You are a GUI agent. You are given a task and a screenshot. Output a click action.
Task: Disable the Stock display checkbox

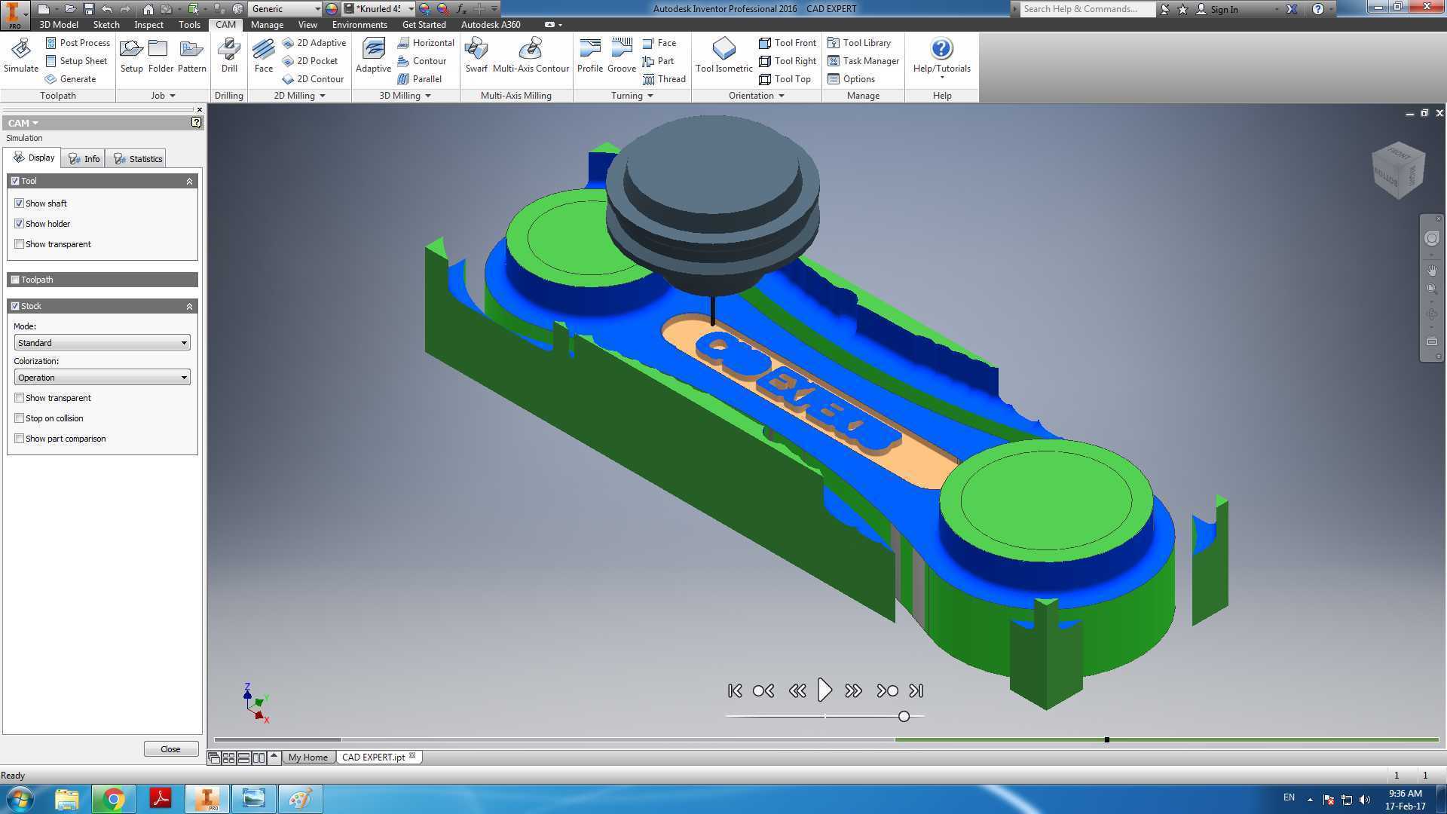pyautogui.click(x=15, y=306)
